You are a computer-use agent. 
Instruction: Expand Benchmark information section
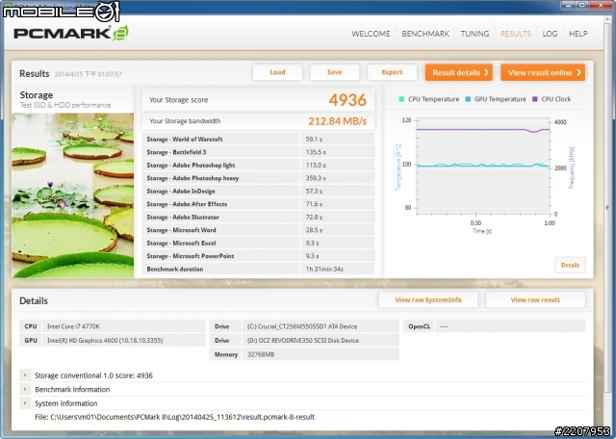25,390
